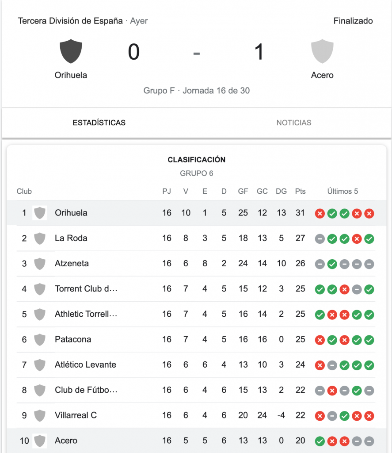Click Atzeneta's shield icon in table
This screenshot has height=453, width=392.
tap(40, 264)
